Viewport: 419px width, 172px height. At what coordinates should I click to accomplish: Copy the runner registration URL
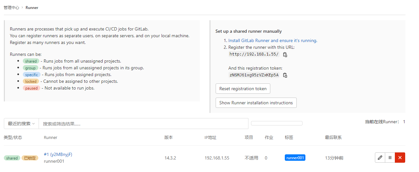click(x=285, y=55)
